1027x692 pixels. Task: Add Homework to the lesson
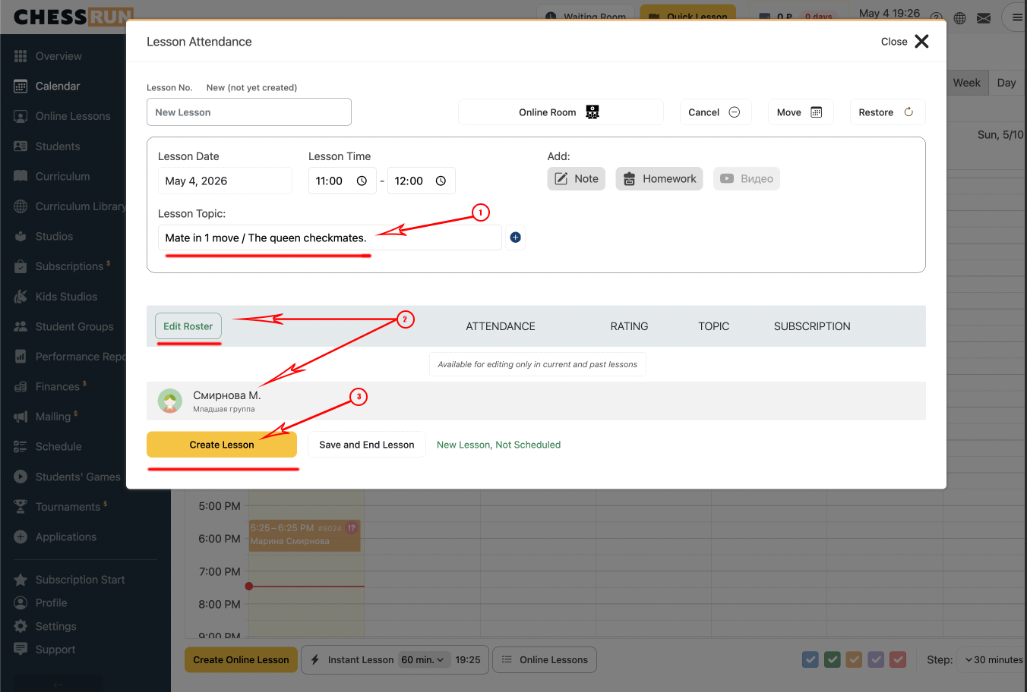pos(659,179)
